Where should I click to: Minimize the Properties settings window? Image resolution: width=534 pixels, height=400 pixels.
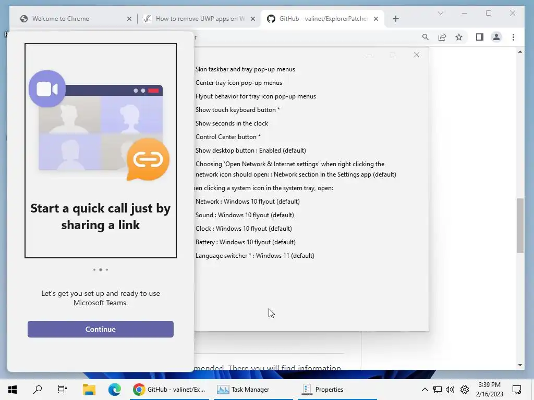[369, 55]
